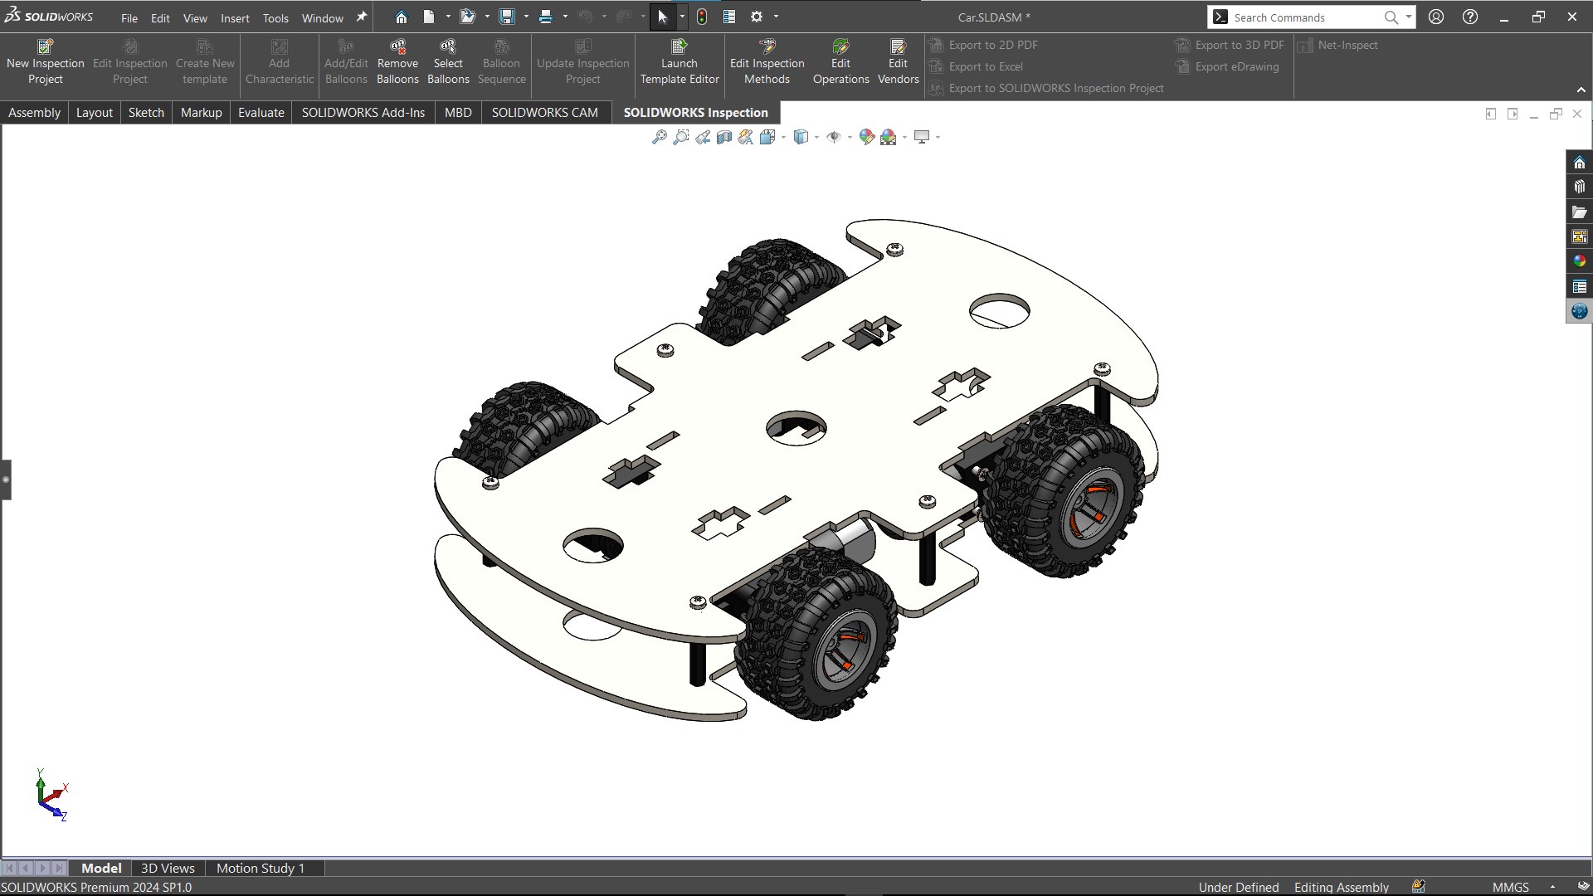This screenshot has width=1593, height=896.
Task: Start a New Inspection Project
Action: pyautogui.click(x=46, y=62)
